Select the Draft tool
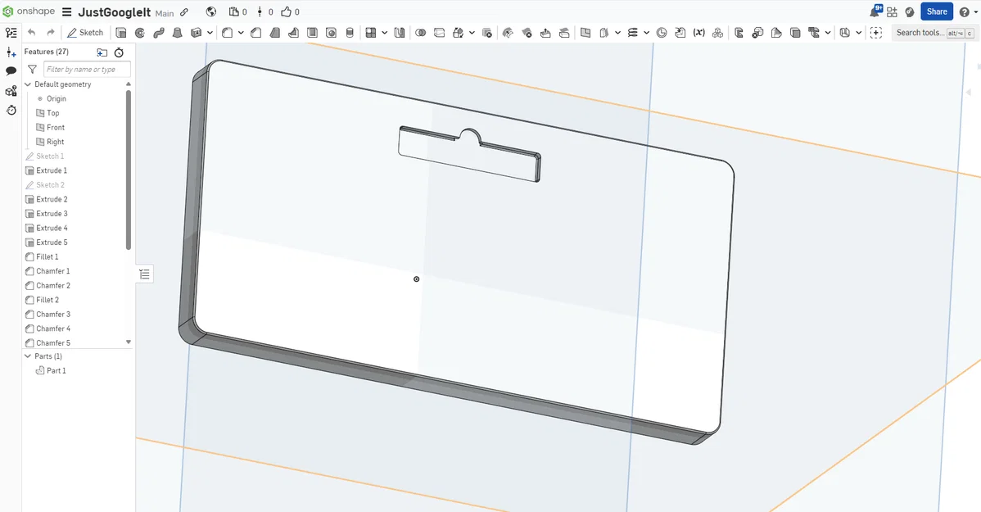The height and width of the screenshot is (512, 981). (274, 33)
